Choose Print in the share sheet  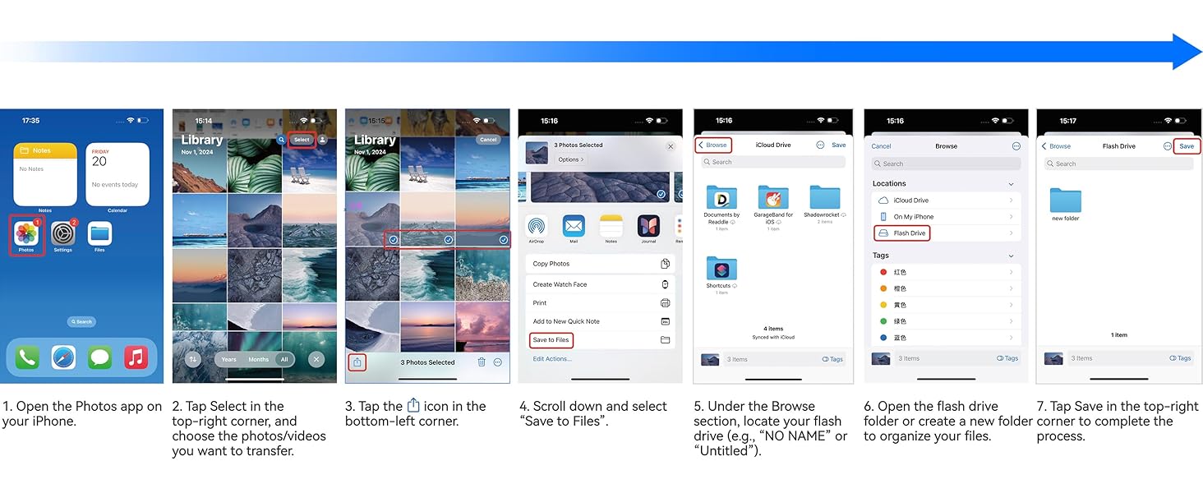600,303
